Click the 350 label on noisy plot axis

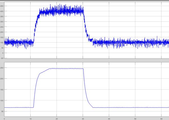[x=2, y=17]
